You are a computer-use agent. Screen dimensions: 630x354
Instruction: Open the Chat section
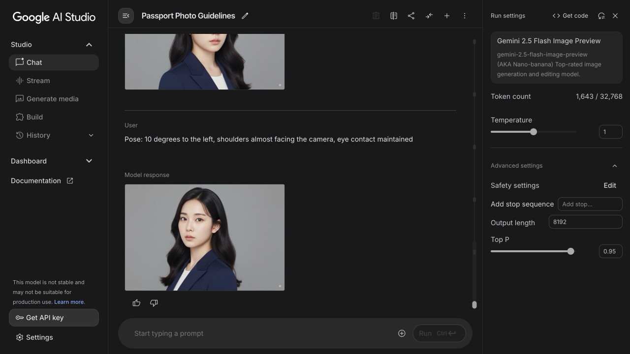[54, 62]
